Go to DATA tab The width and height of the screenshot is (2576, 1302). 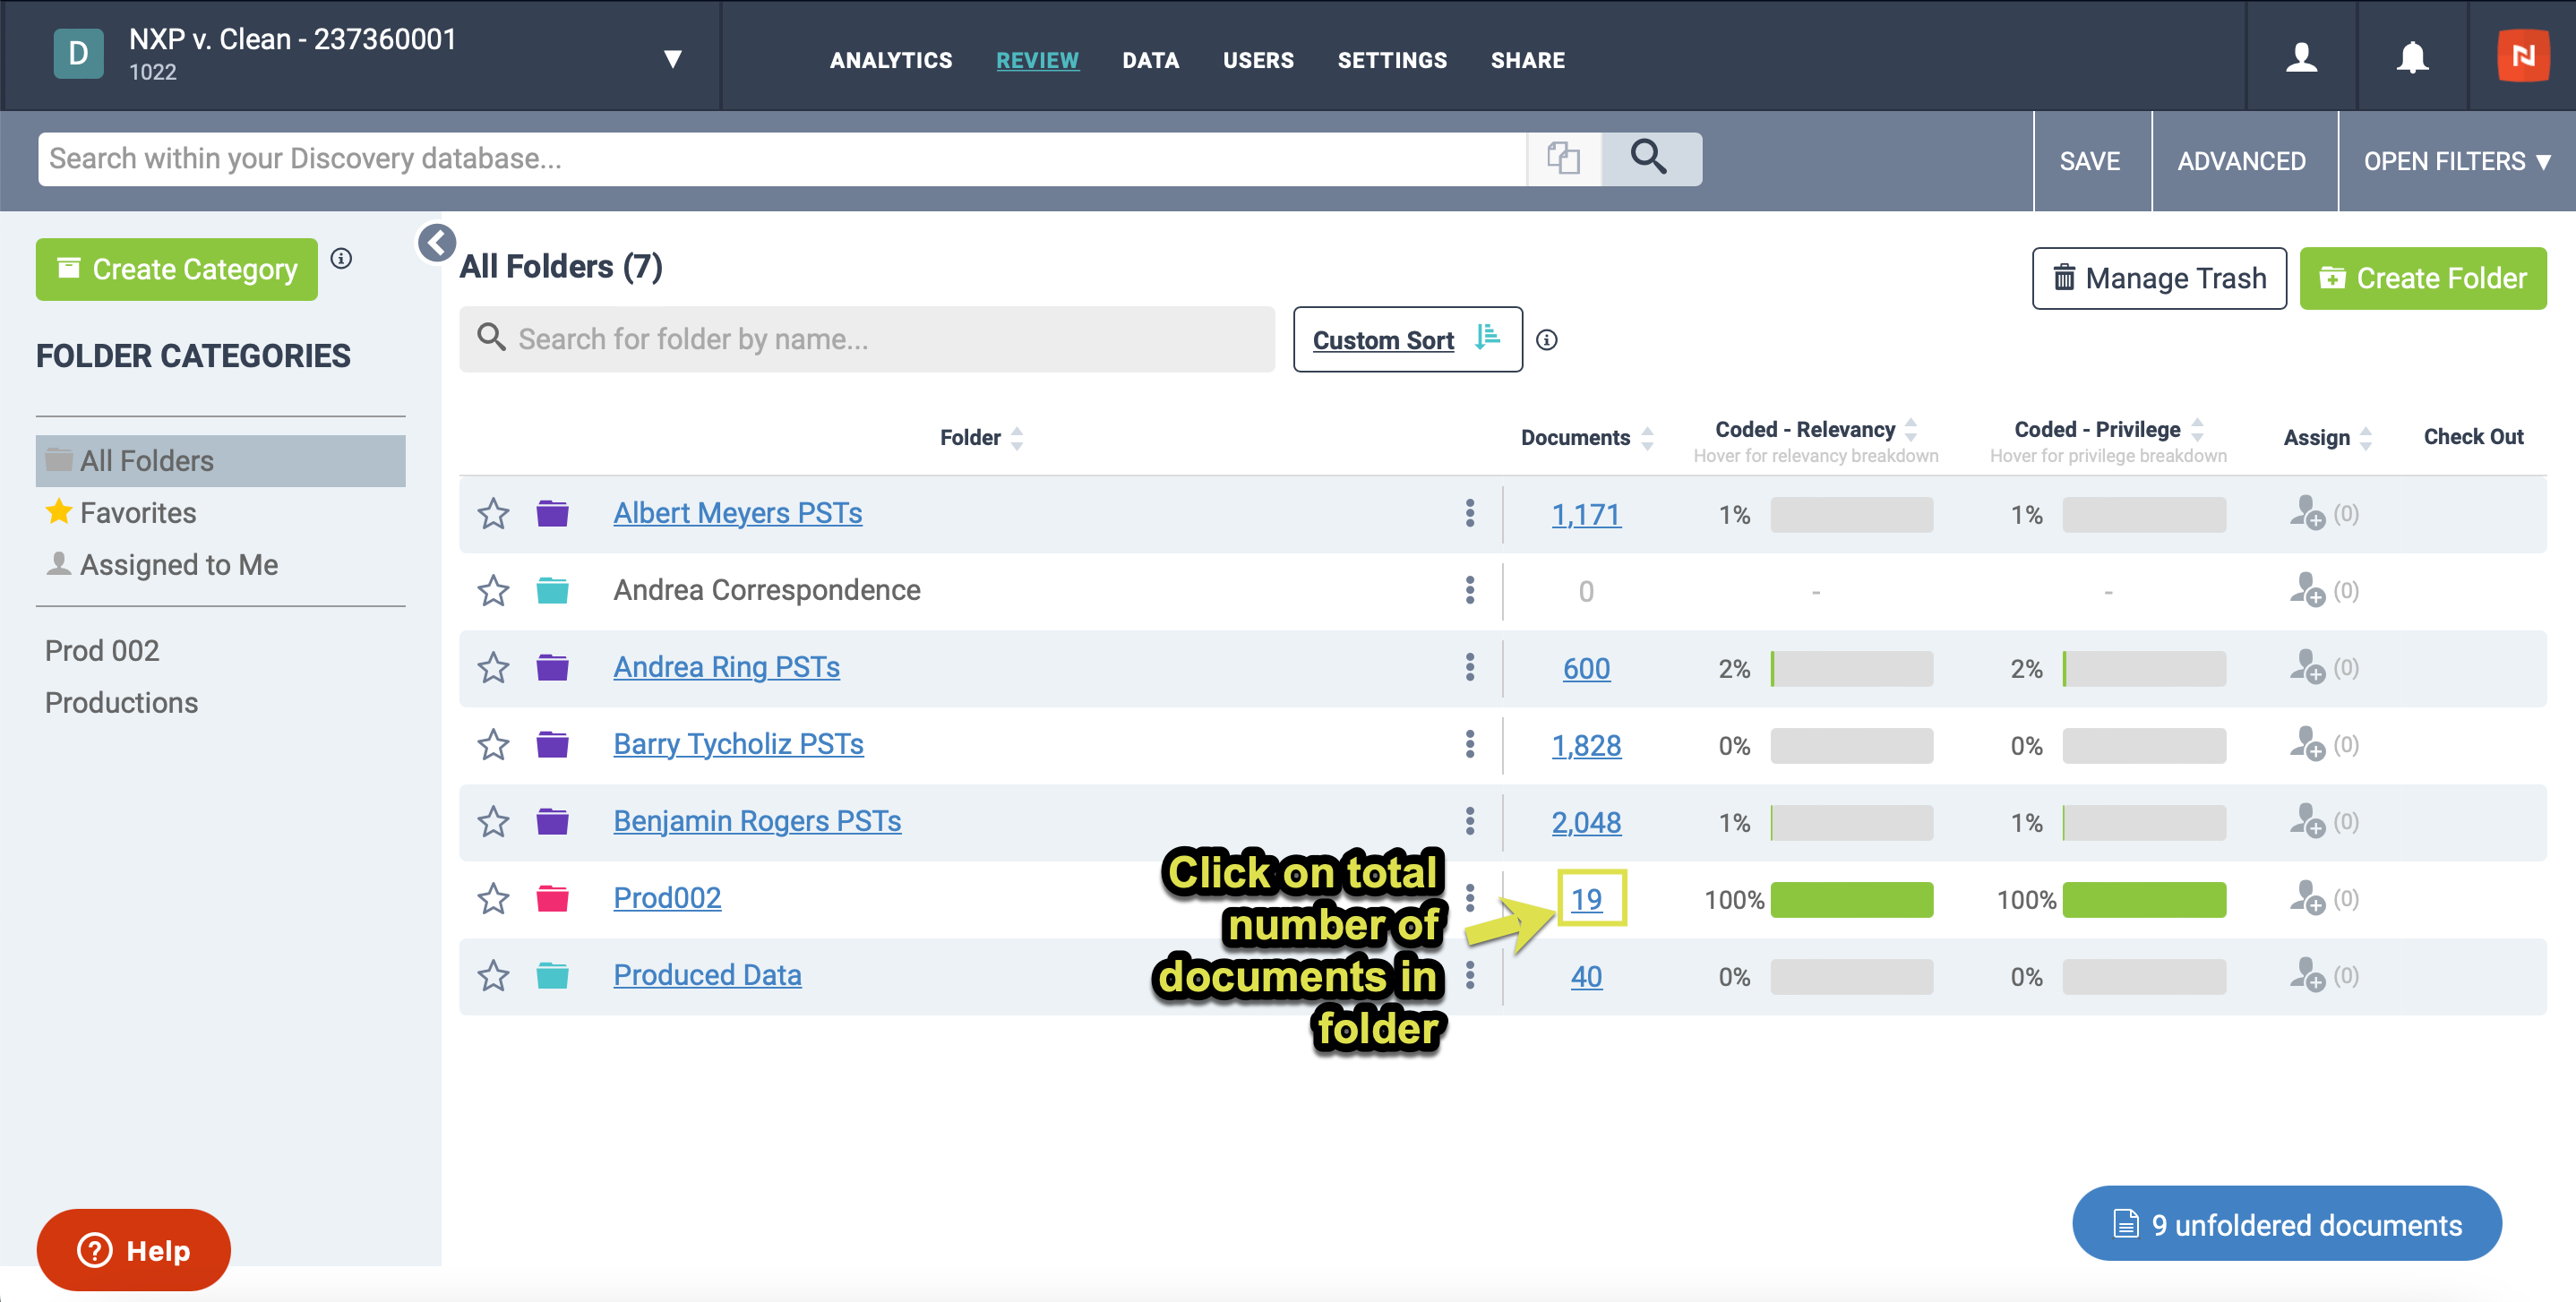1150,60
